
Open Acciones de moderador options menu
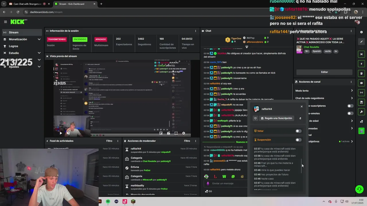coord(196,141)
